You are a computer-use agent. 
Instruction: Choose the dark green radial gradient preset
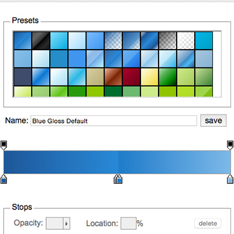click(x=168, y=77)
